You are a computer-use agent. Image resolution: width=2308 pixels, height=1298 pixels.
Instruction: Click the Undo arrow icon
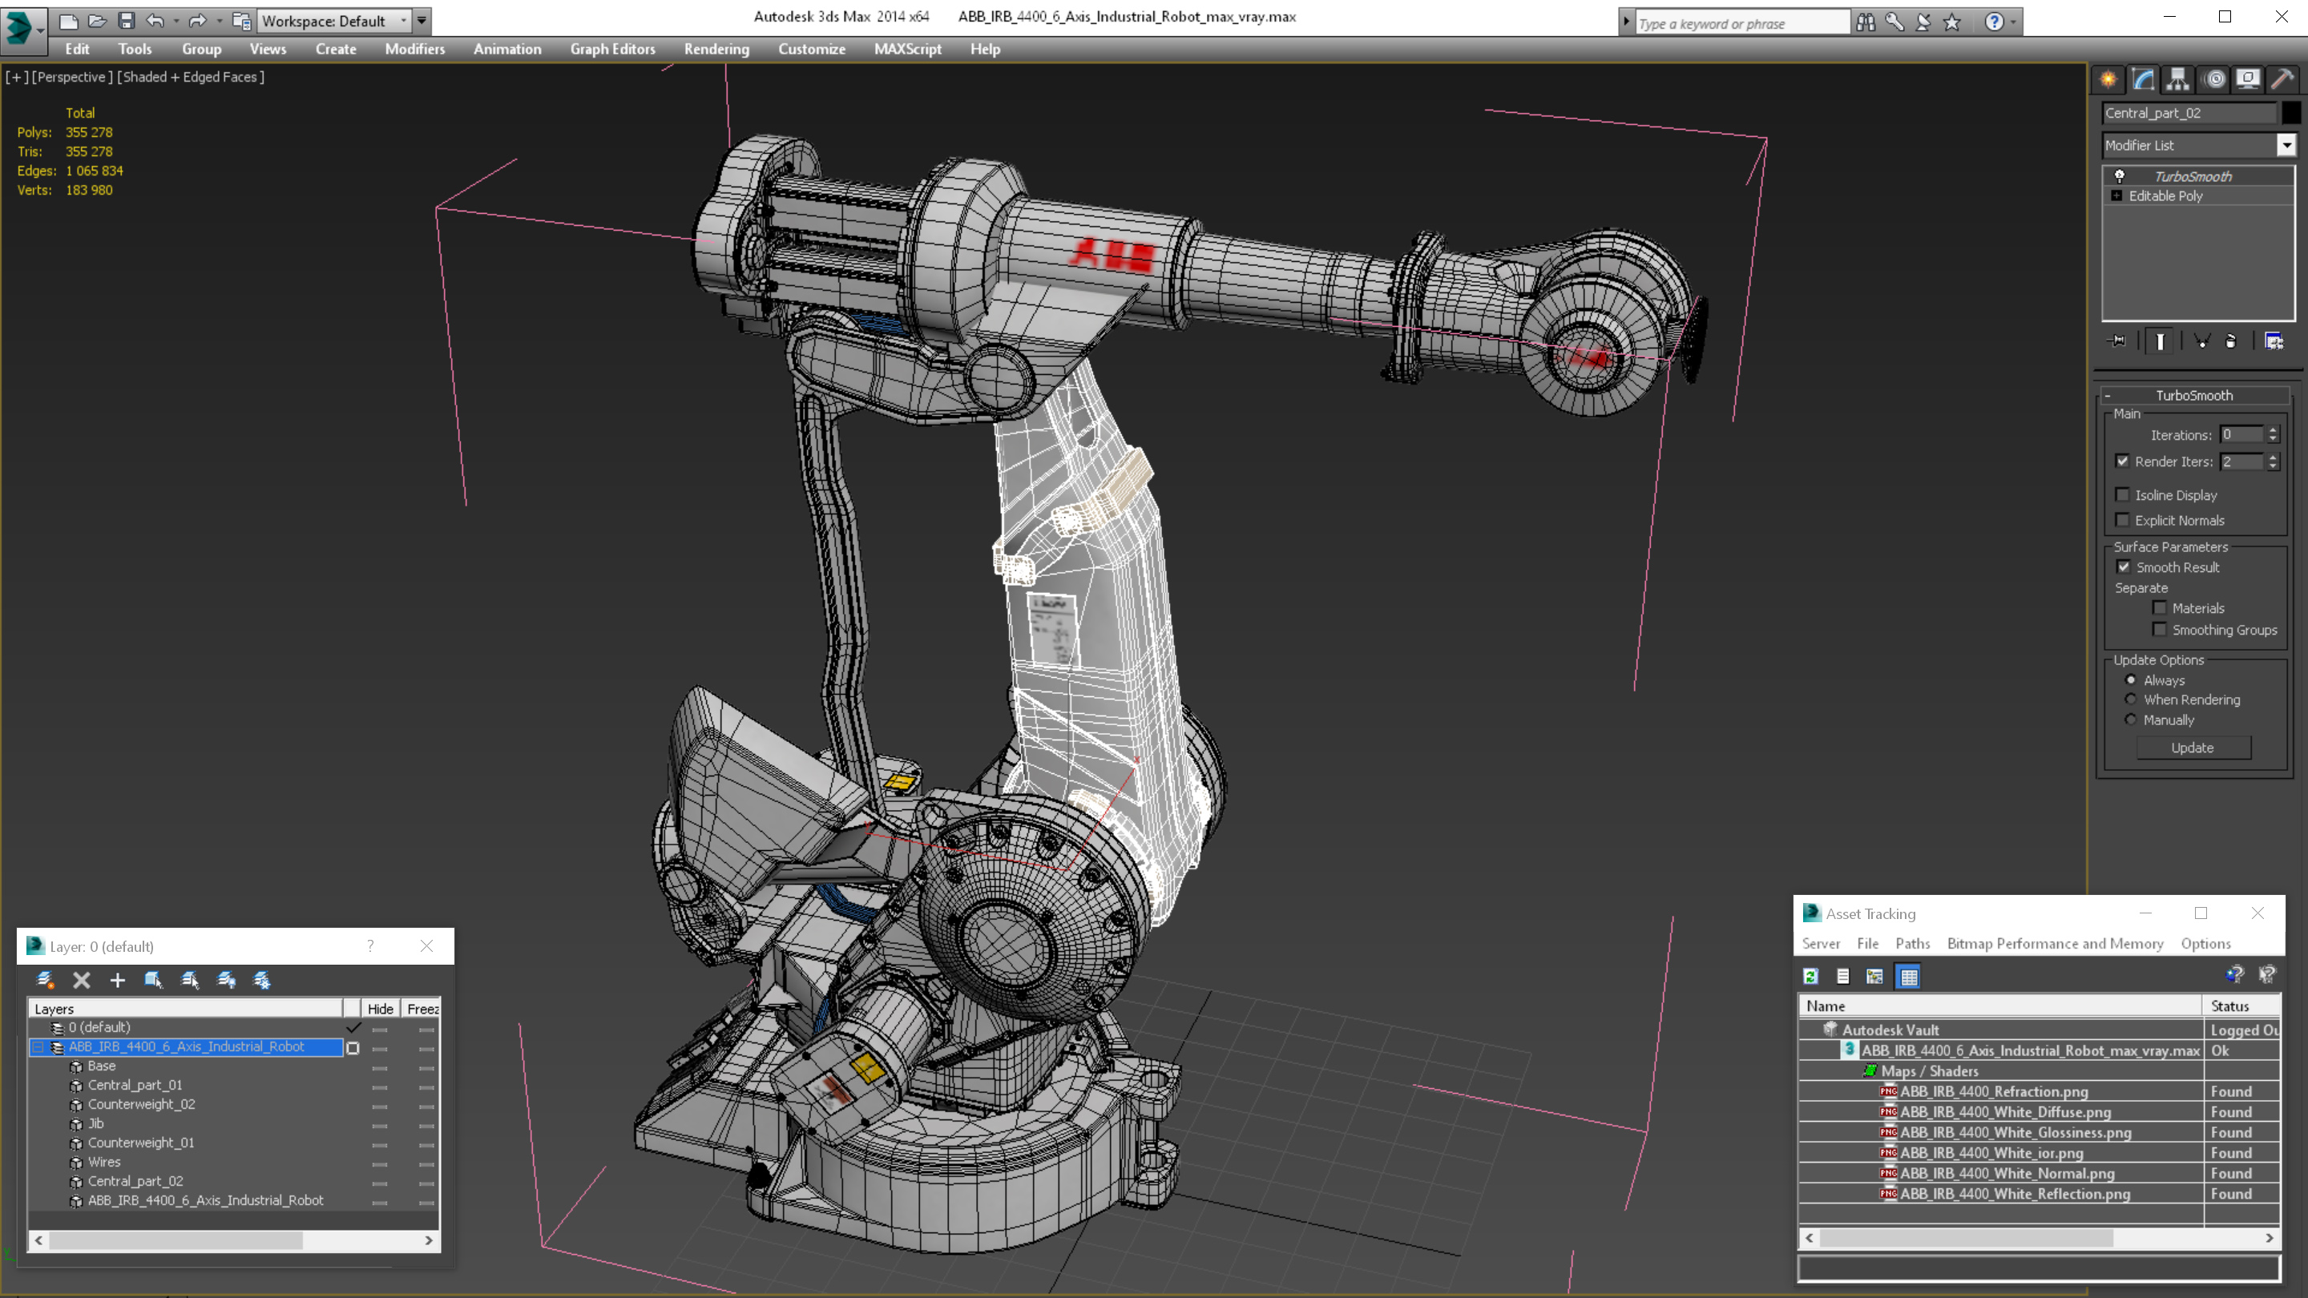[155, 21]
